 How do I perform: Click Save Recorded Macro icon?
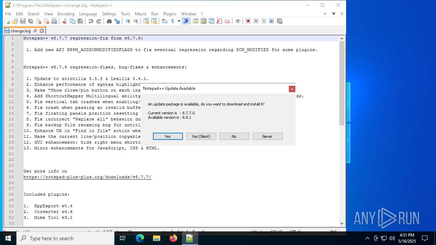(x=280, y=21)
